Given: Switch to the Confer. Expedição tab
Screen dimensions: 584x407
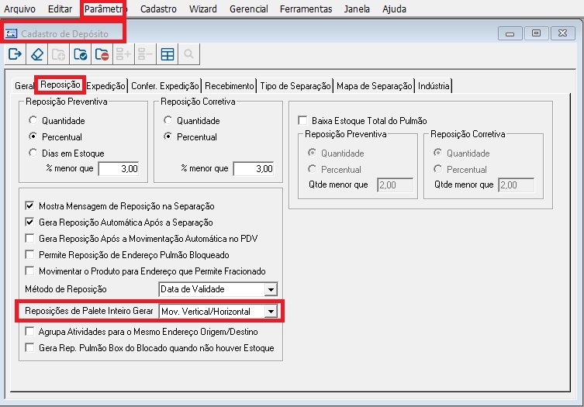Looking at the screenshot, I should click(165, 86).
